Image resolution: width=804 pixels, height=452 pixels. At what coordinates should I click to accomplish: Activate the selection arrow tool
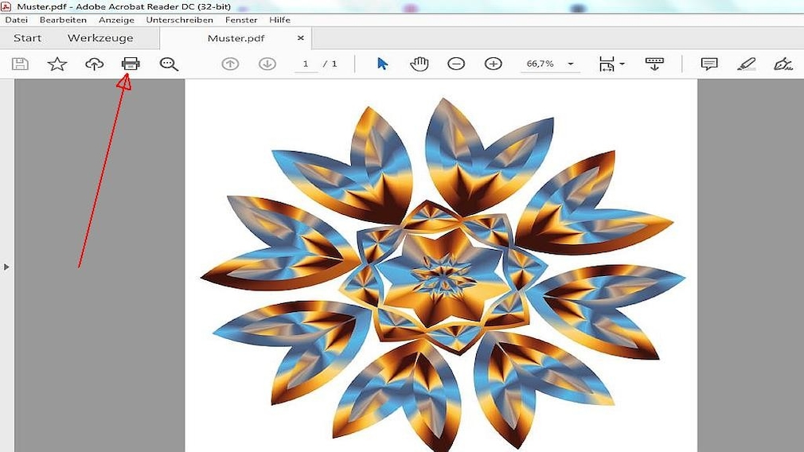point(382,64)
